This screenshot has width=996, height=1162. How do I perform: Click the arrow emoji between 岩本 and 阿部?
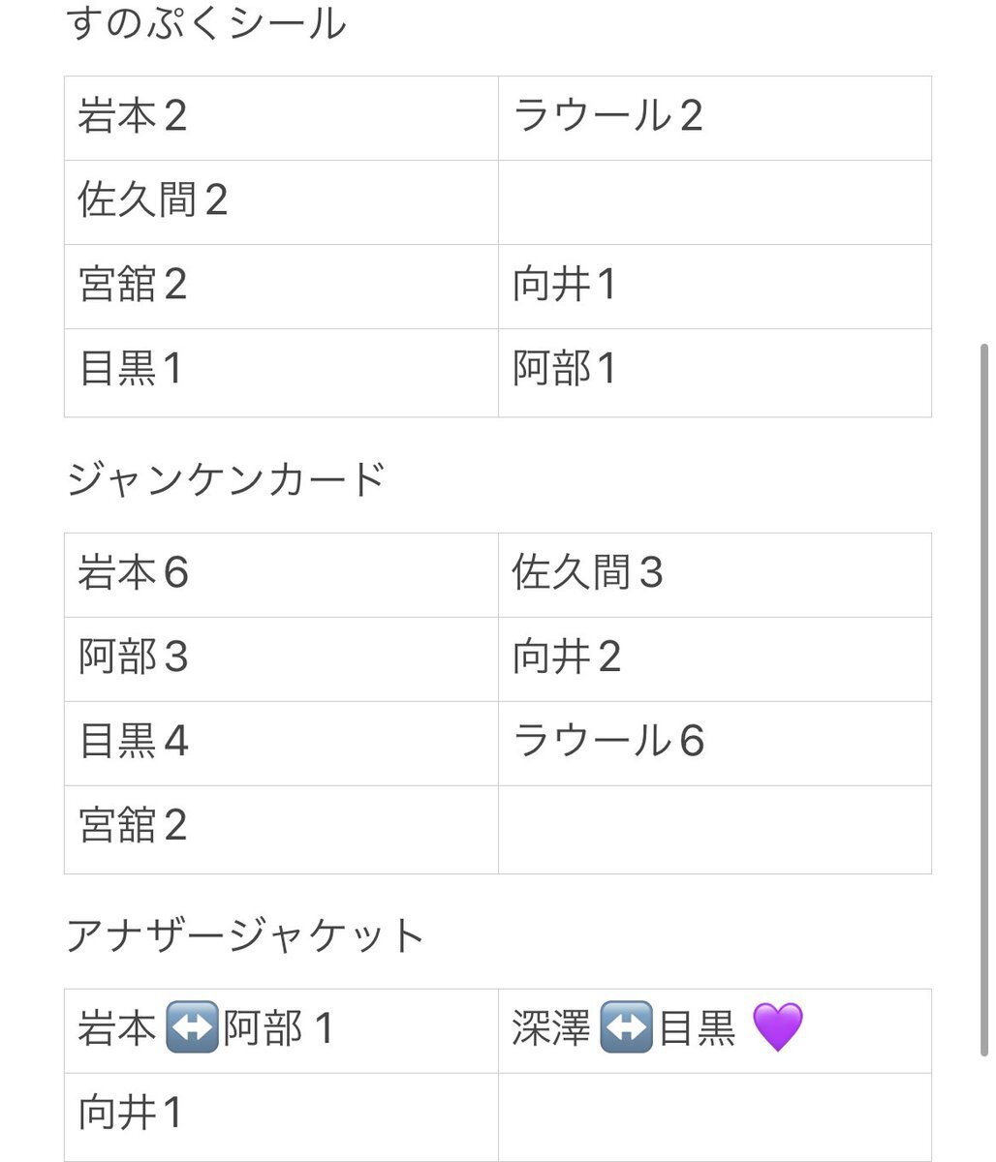pyautogui.click(x=192, y=1028)
